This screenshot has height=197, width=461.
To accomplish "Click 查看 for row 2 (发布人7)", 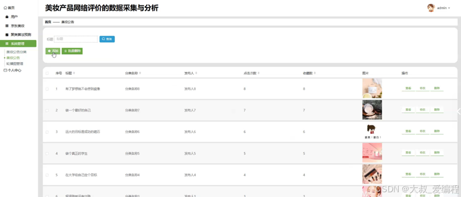I will point(408,110).
